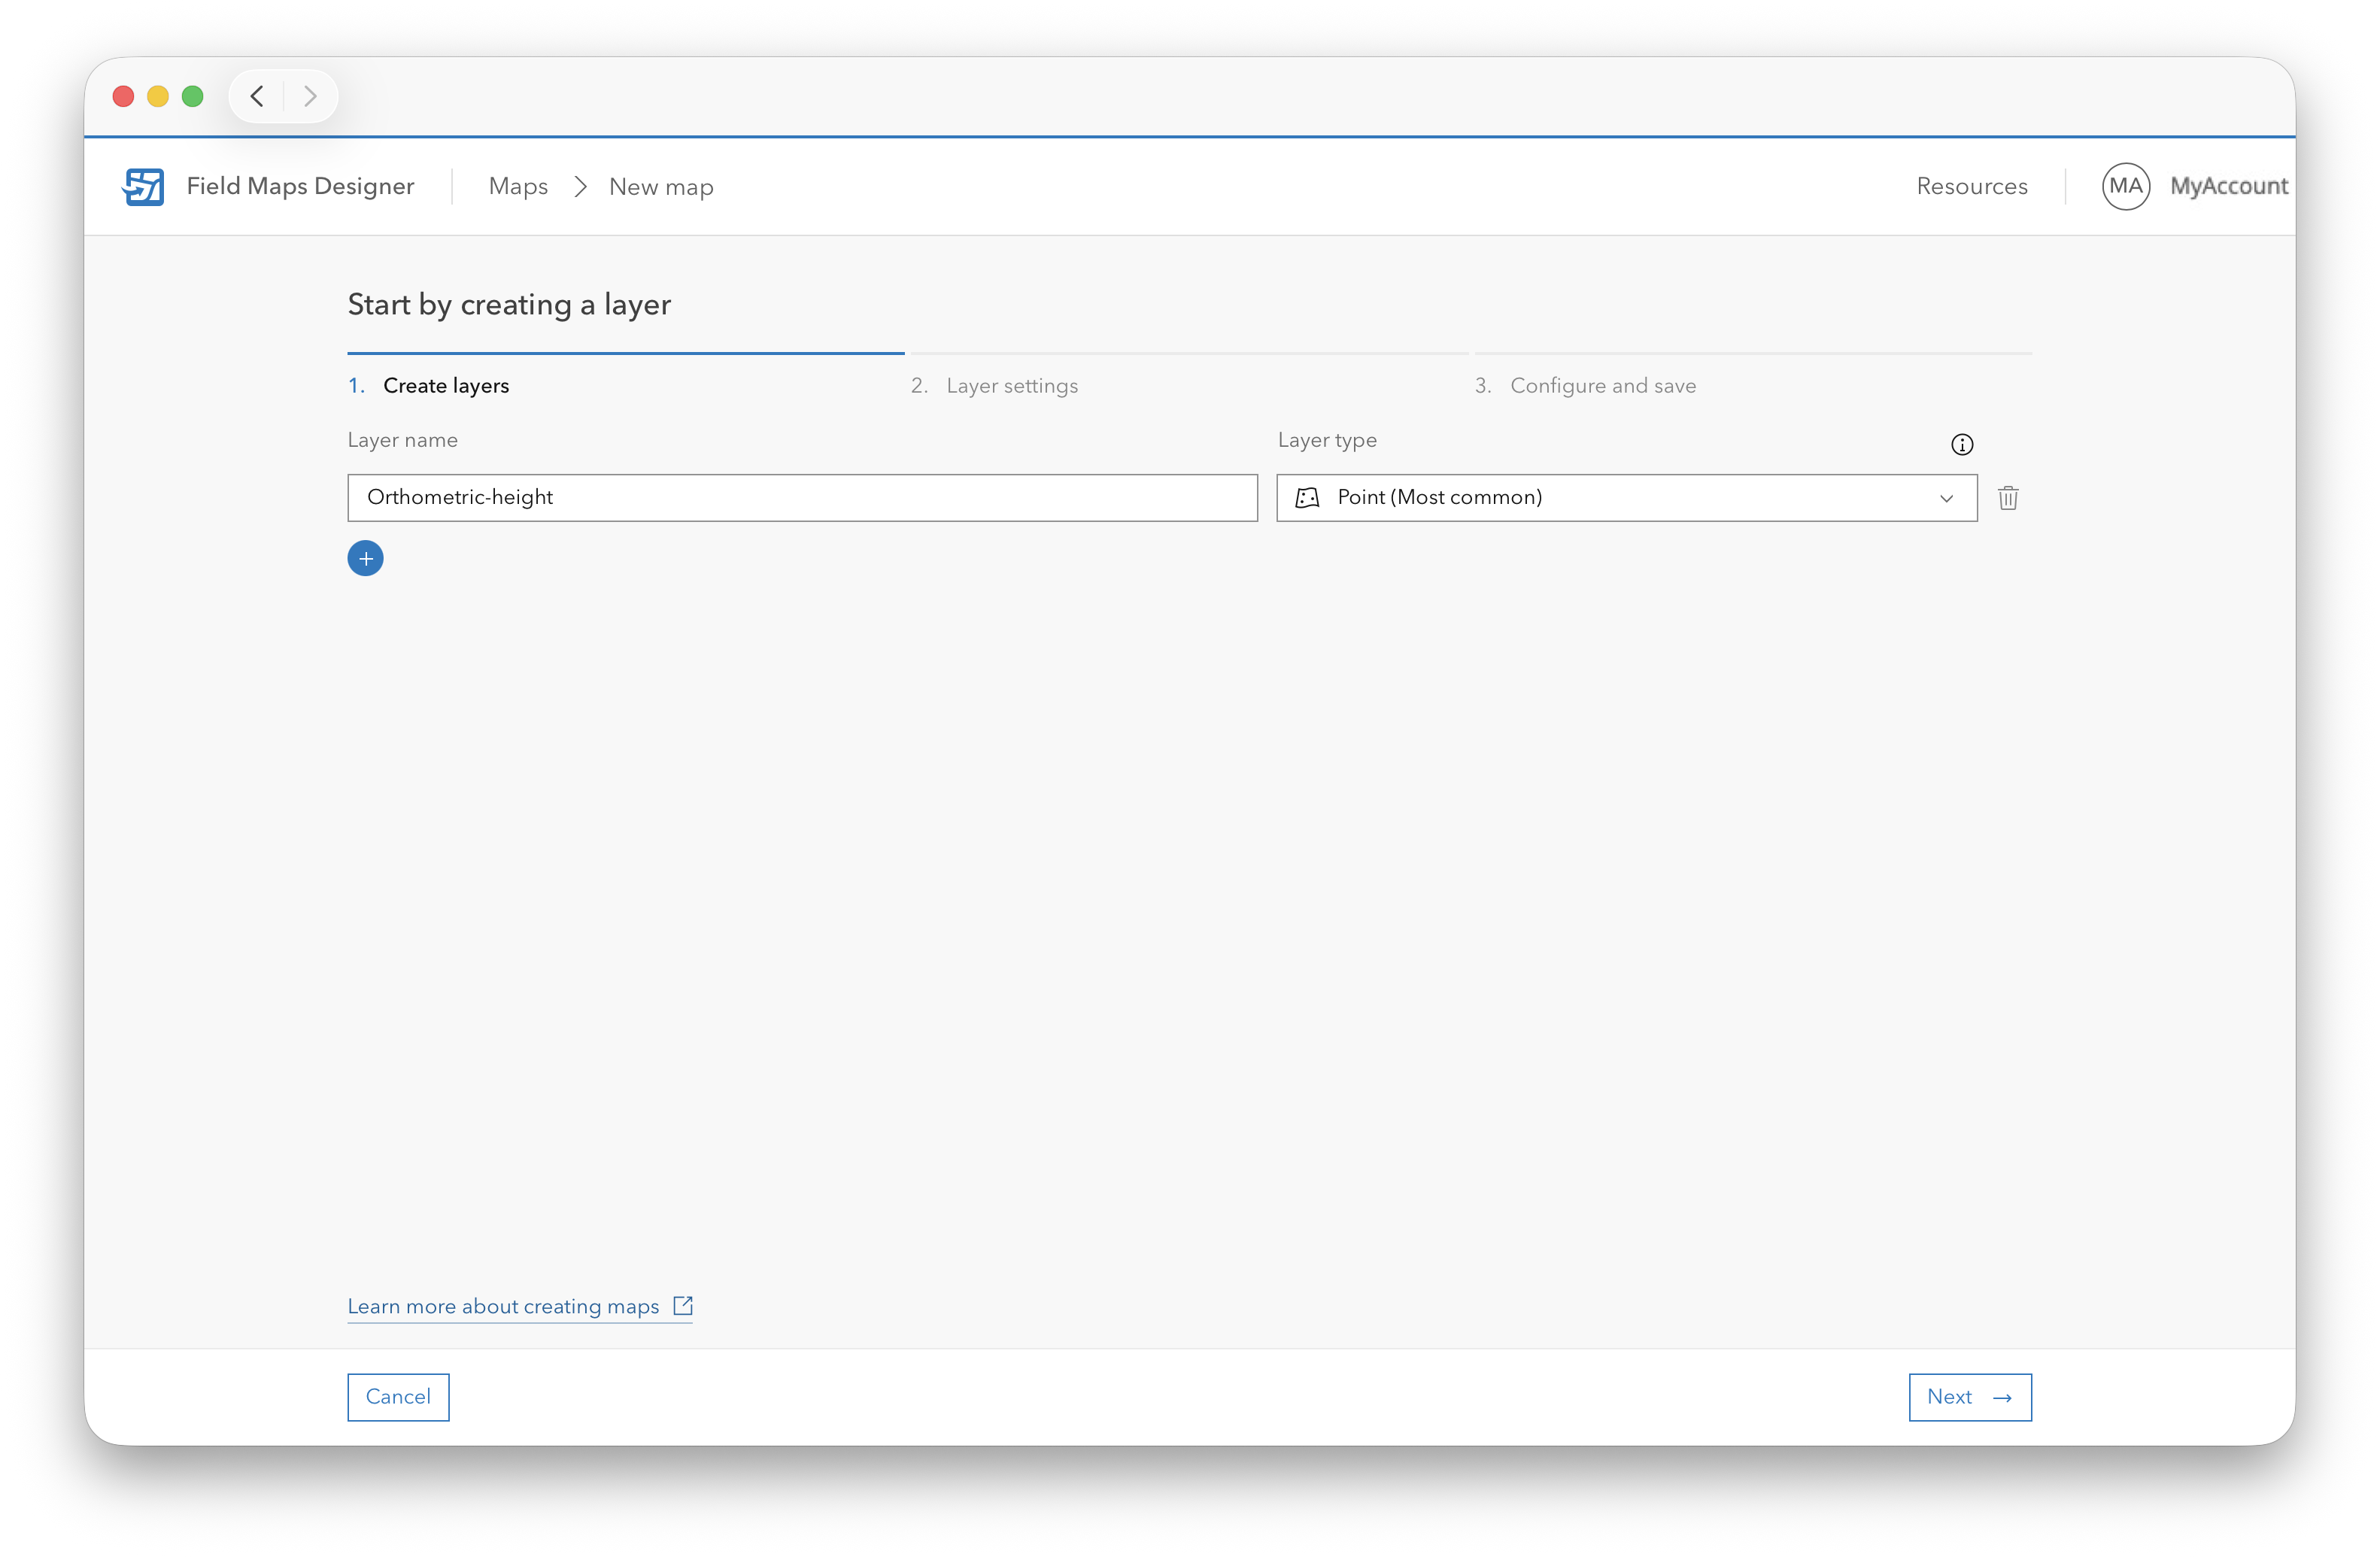Click the Layer name input field
2380x1557 pixels.
point(803,498)
